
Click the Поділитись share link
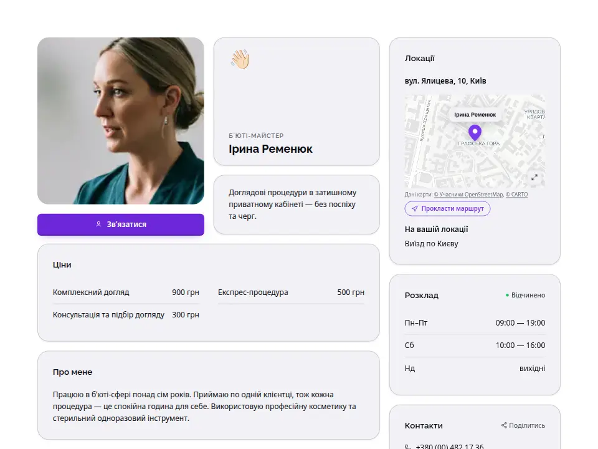pyautogui.click(x=523, y=425)
